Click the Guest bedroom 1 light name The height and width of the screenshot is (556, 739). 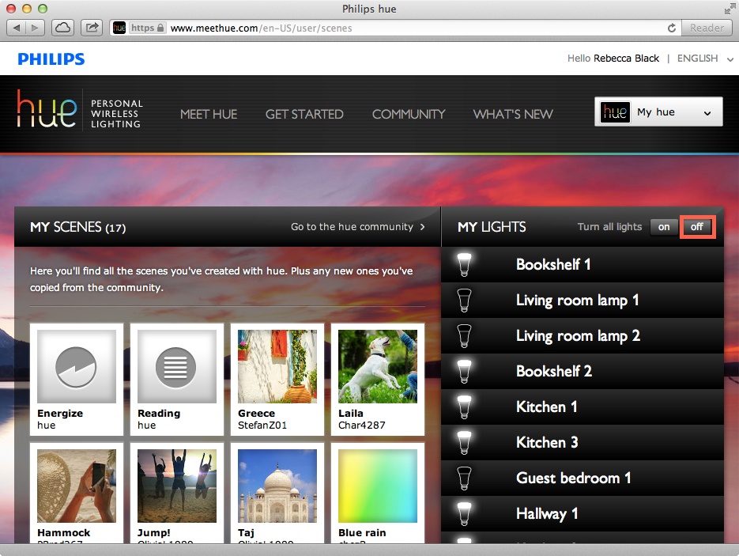click(x=574, y=478)
